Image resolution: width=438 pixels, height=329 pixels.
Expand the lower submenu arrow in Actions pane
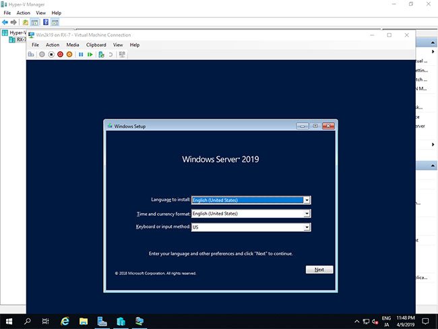click(x=433, y=144)
